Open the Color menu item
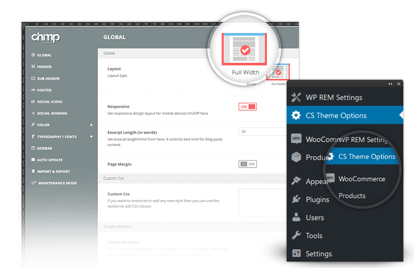Image resolution: width=414 pixels, height=268 pixels. point(43,125)
